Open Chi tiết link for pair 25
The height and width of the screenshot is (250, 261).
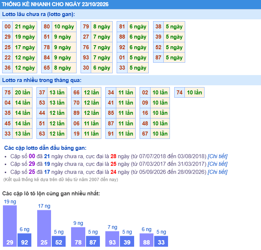click(217, 172)
